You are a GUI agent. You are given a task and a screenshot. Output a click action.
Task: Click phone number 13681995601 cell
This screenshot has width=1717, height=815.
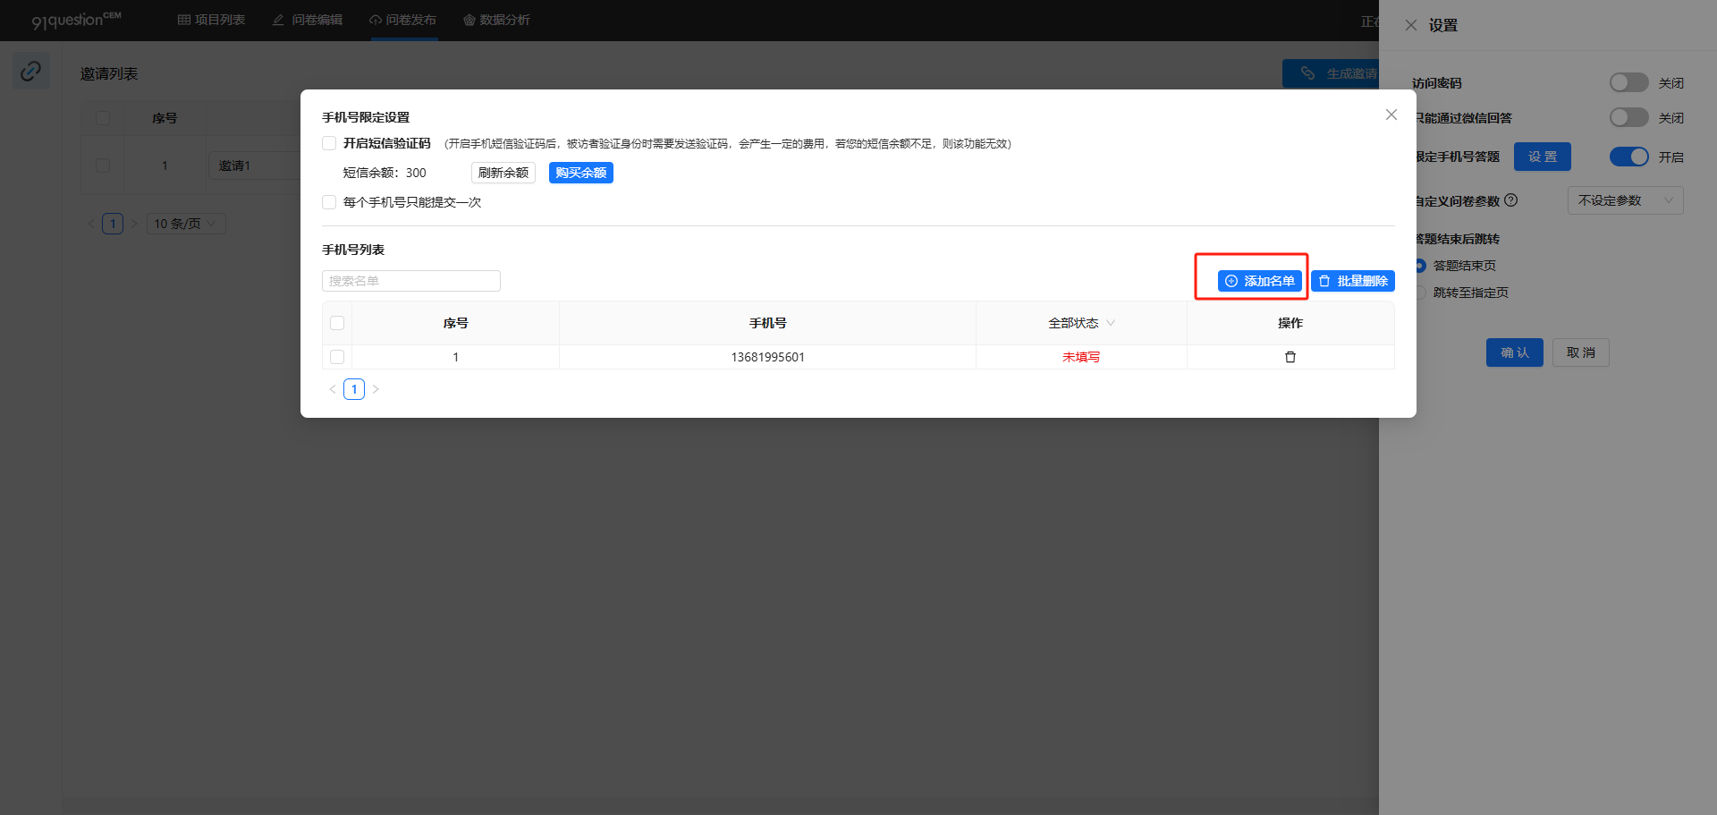[767, 357]
